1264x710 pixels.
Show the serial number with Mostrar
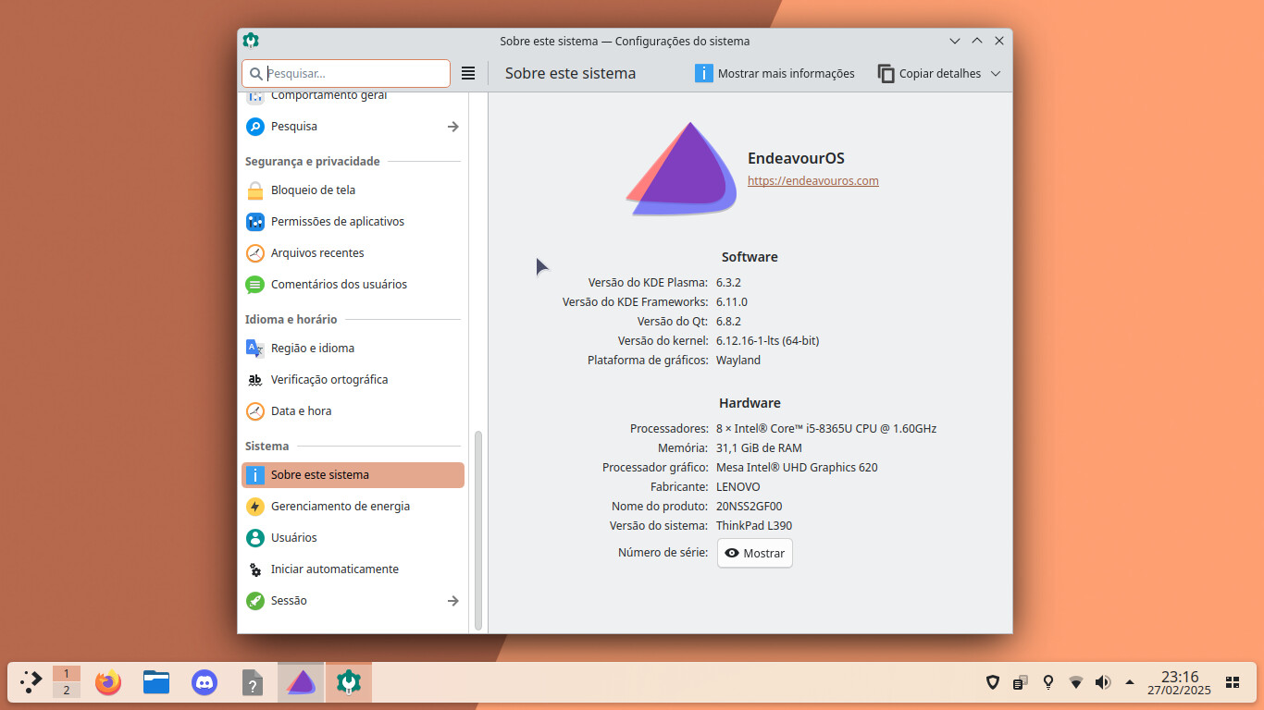755,553
